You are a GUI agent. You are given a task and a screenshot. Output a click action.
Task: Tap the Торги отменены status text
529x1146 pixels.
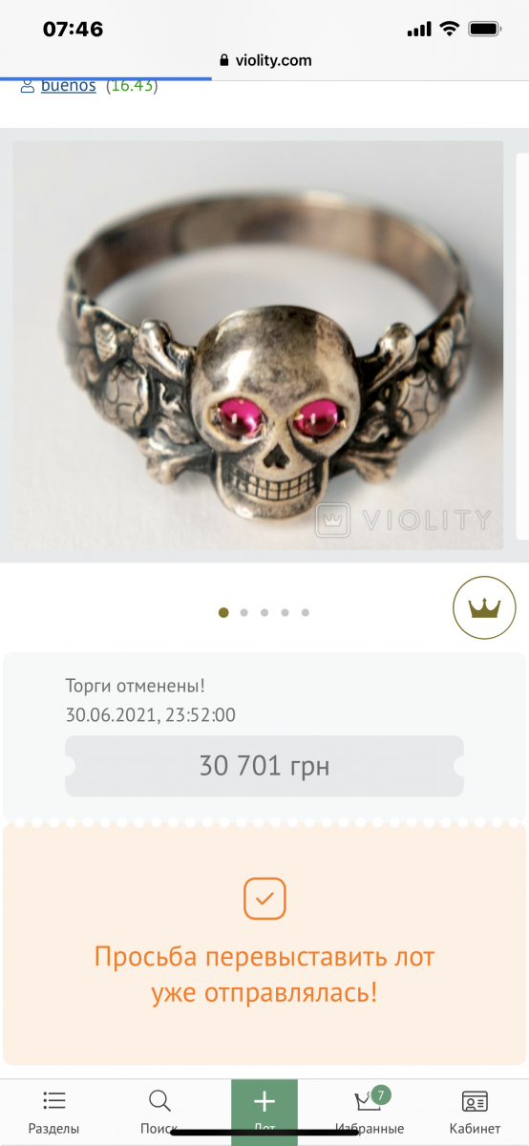(136, 686)
